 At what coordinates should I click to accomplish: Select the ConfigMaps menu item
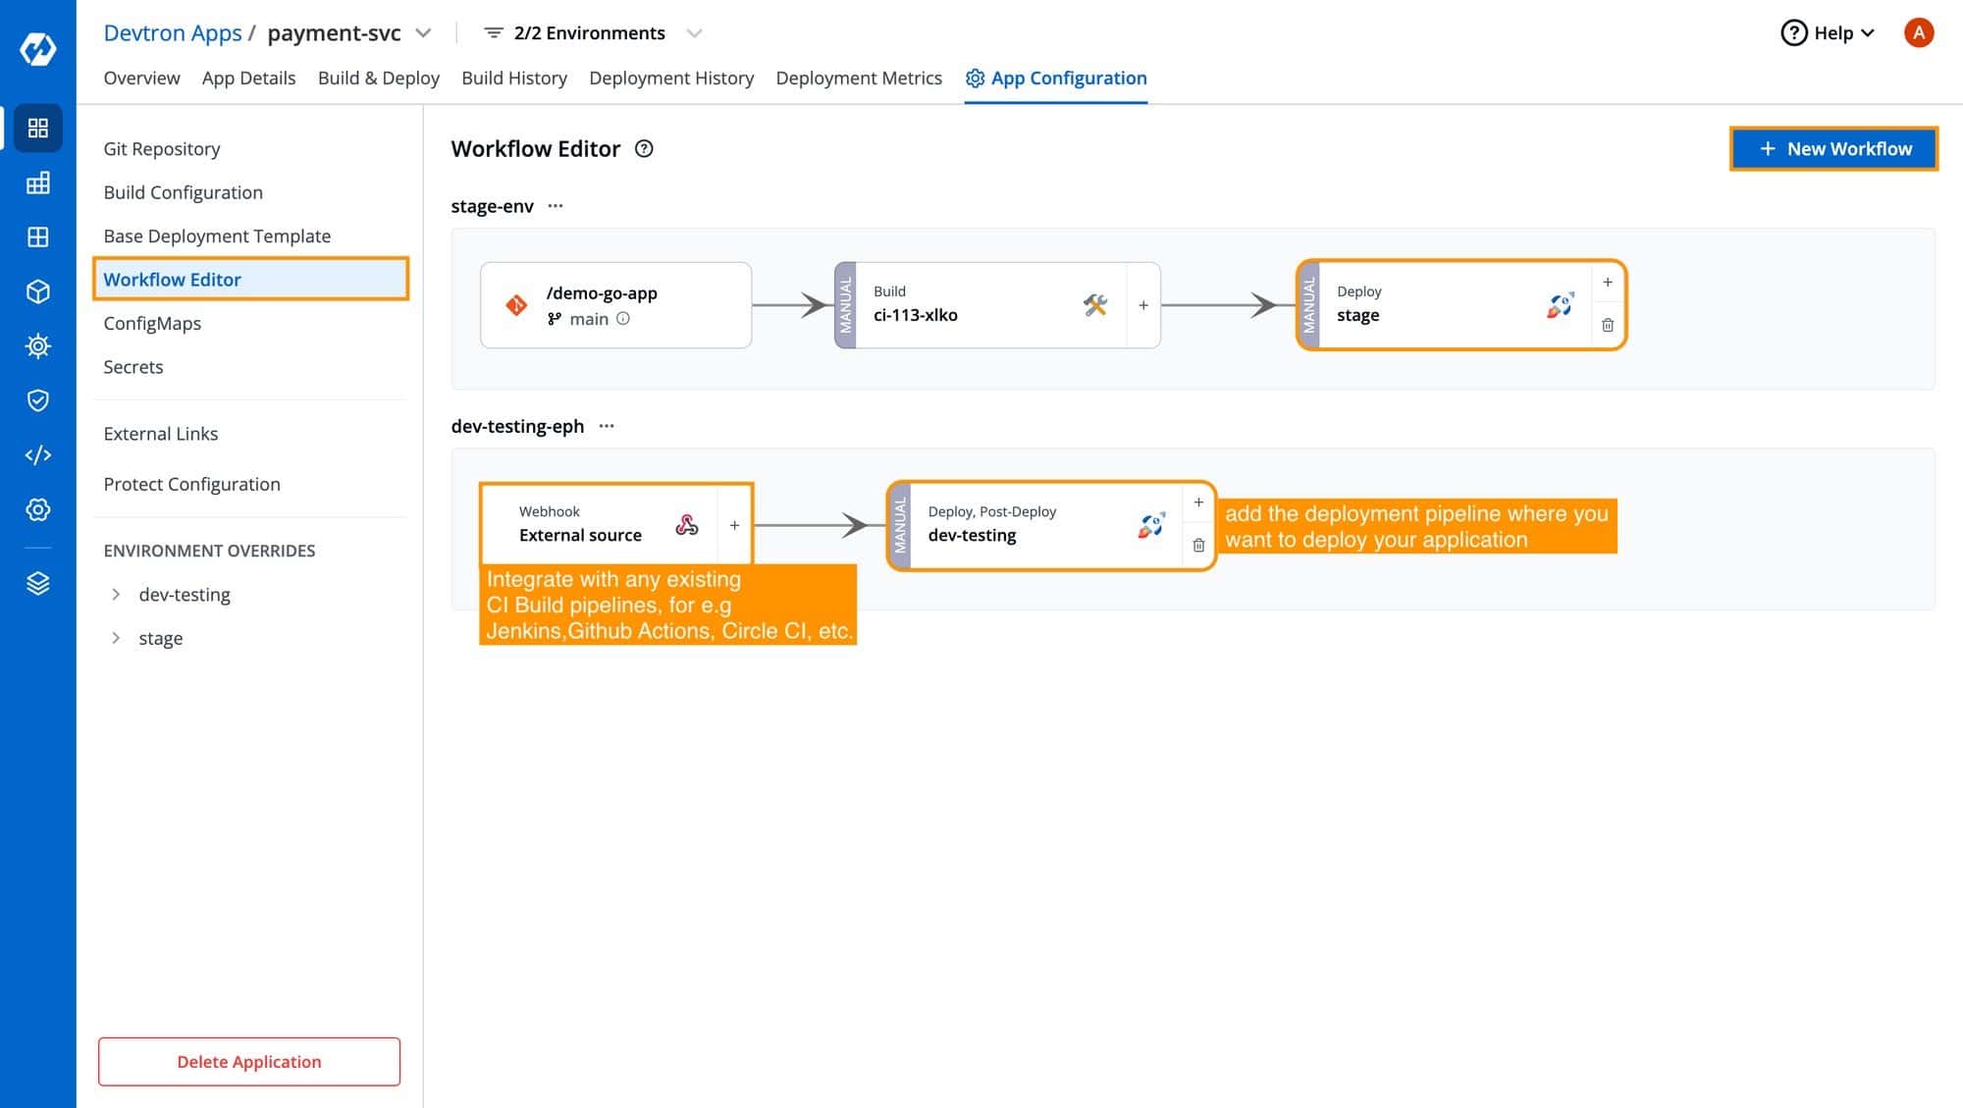[x=152, y=322]
